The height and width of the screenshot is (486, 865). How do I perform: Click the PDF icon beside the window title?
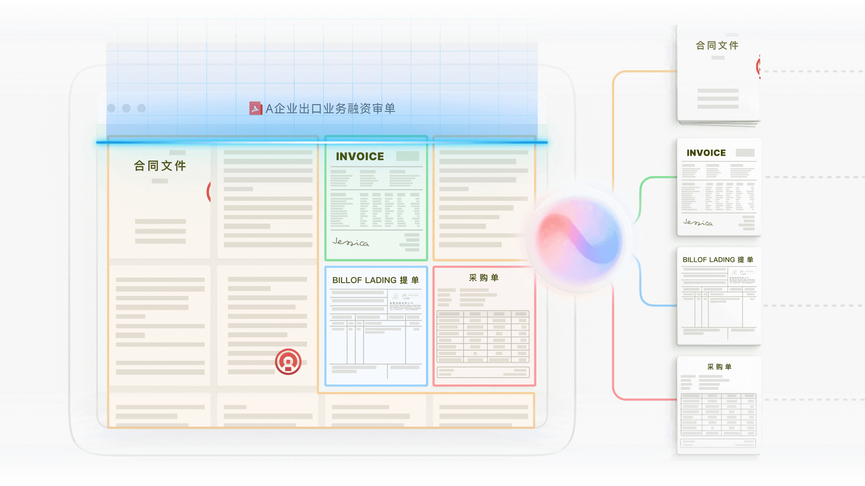[x=255, y=108]
